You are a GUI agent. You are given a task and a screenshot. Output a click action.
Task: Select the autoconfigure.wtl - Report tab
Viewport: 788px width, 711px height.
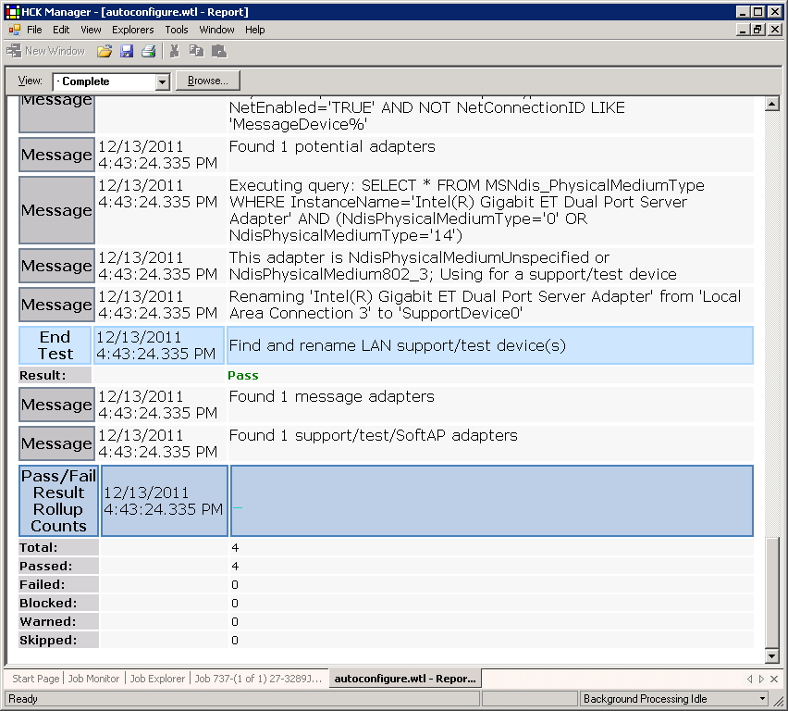coord(405,679)
